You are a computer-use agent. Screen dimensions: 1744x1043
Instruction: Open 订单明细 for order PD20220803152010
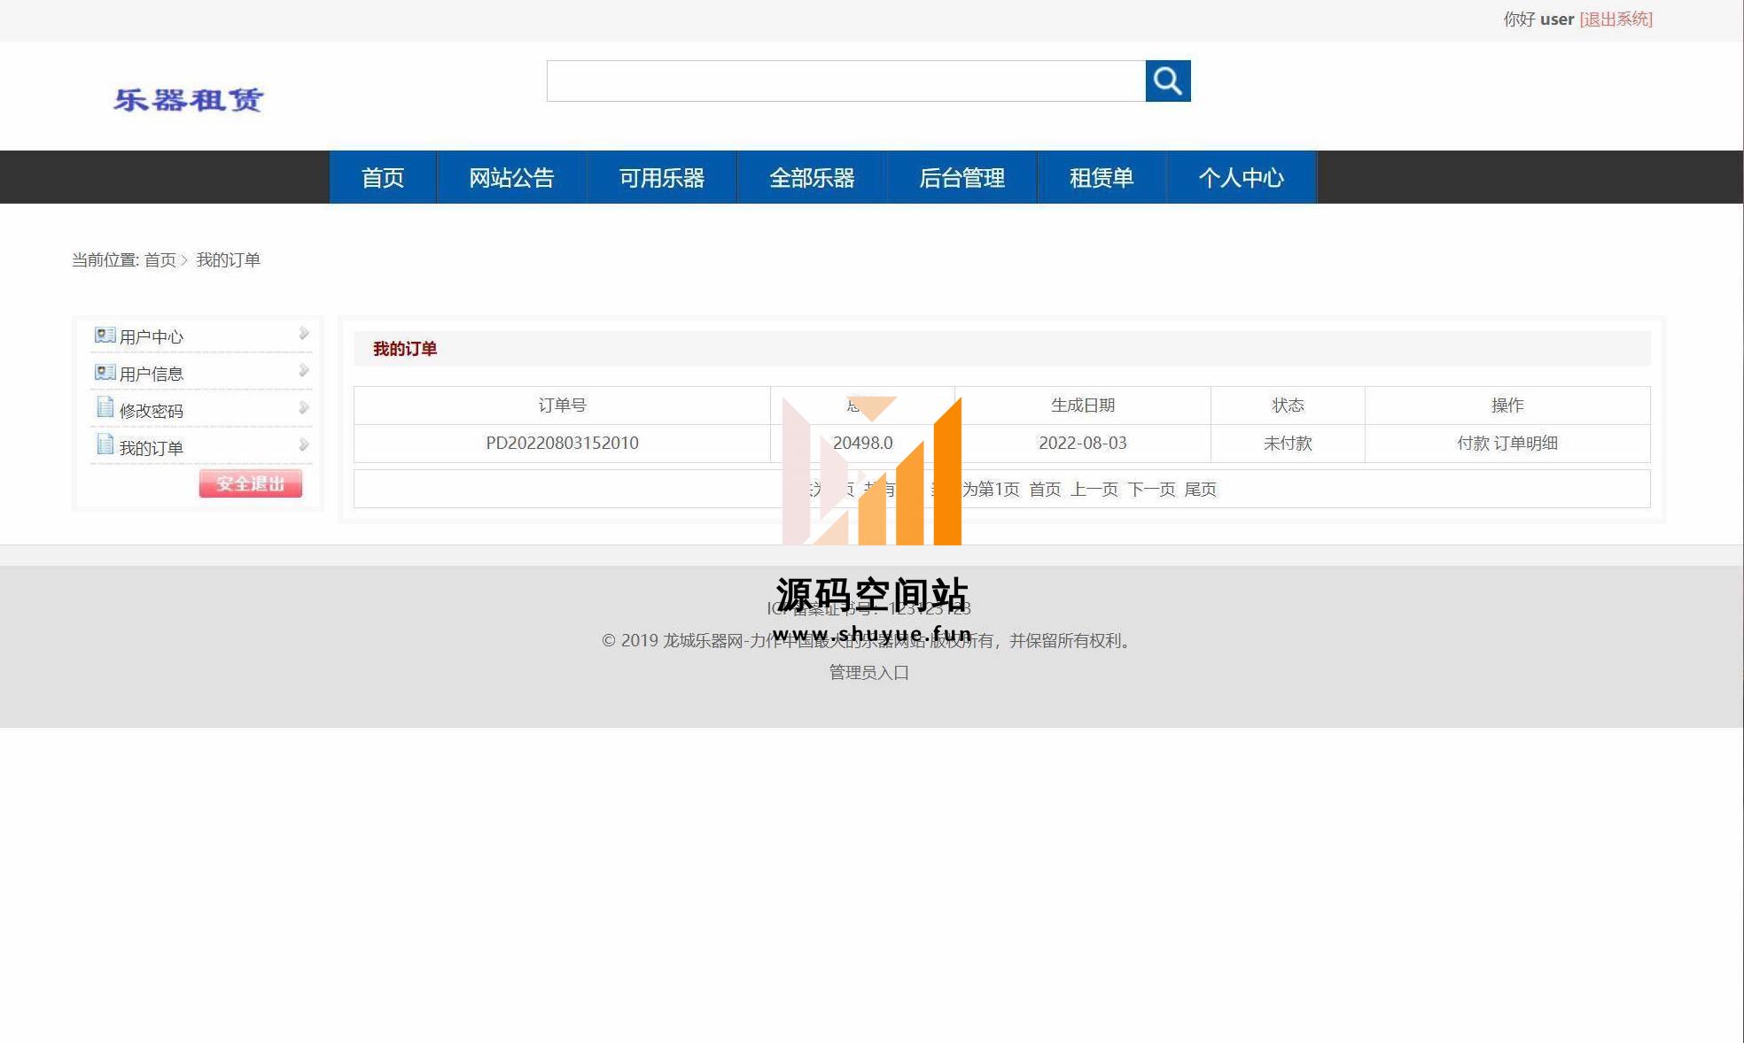point(1525,443)
